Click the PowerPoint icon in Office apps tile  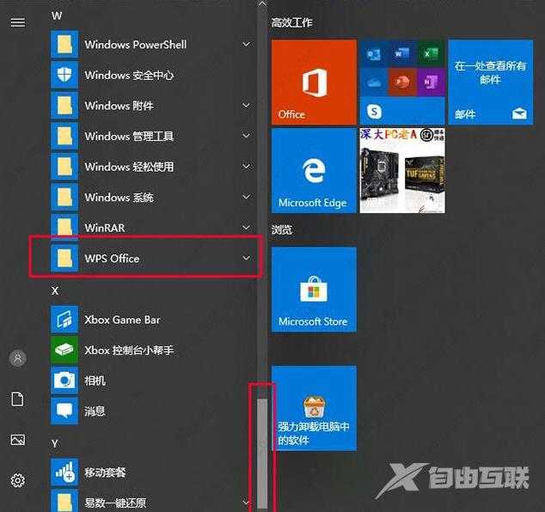coord(402,82)
